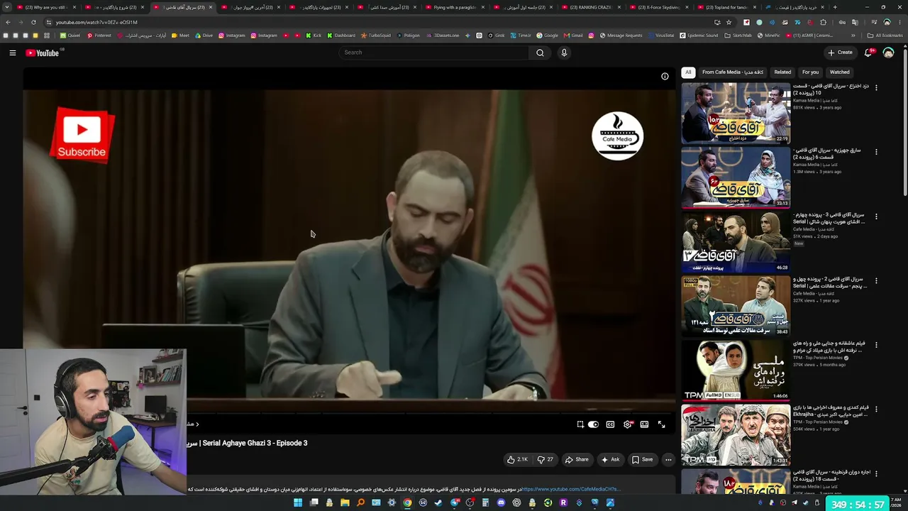Share the Aghaye Ghazi episode

[x=577, y=459]
